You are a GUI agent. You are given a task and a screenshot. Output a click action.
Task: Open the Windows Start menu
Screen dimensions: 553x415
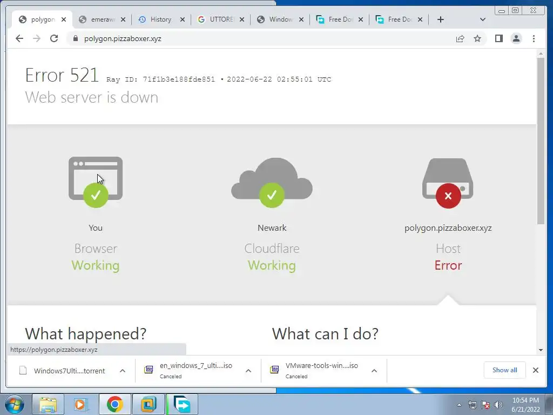15,404
